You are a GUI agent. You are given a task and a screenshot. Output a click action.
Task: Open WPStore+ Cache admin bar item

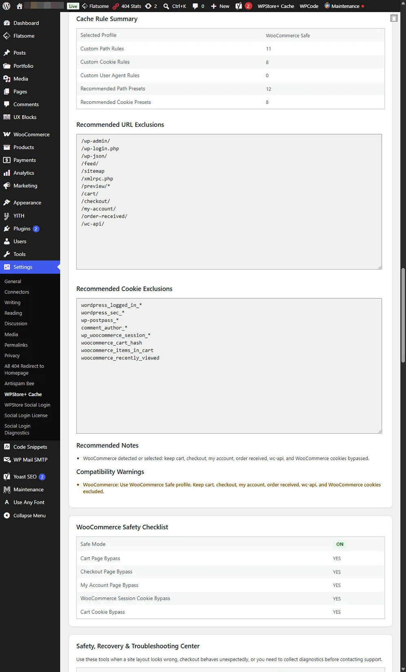click(x=276, y=6)
